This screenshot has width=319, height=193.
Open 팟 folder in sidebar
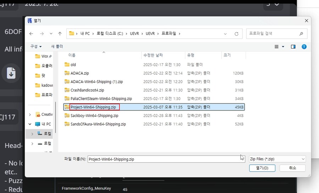pyautogui.click(x=40, y=75)
